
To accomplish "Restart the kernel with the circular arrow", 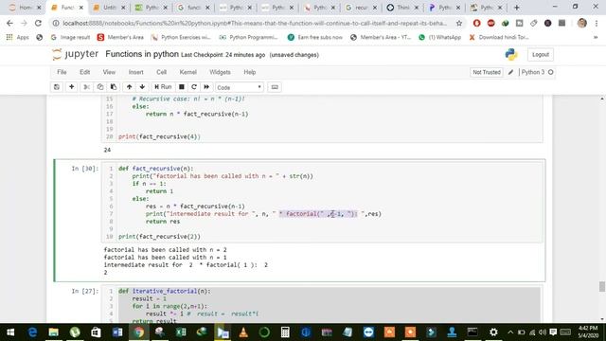I will coord(194,87).
